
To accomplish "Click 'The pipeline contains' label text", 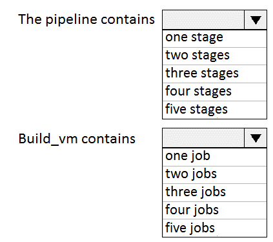I will tap(86, 20).
